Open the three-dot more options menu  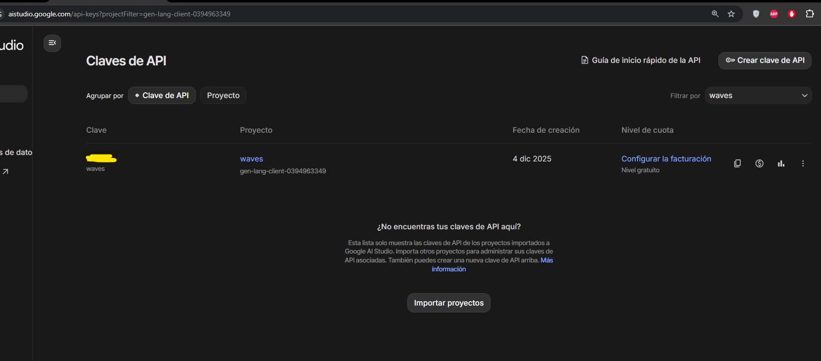pos(803,163)
